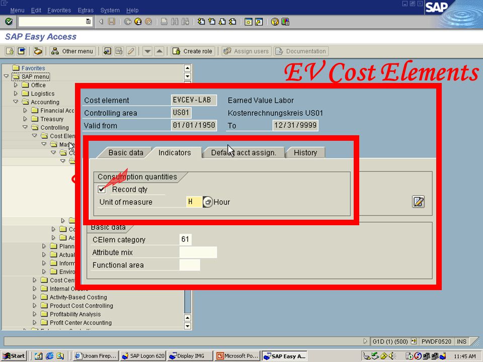This screenshot has width=483, height=362.
Task: Click the User Menu icon
Action: 10,51
